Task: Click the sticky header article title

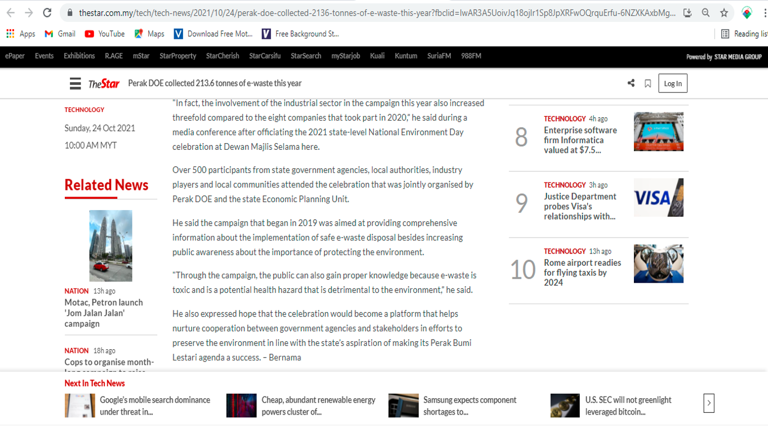Action: pyautogui.click(x=215, y=83)
